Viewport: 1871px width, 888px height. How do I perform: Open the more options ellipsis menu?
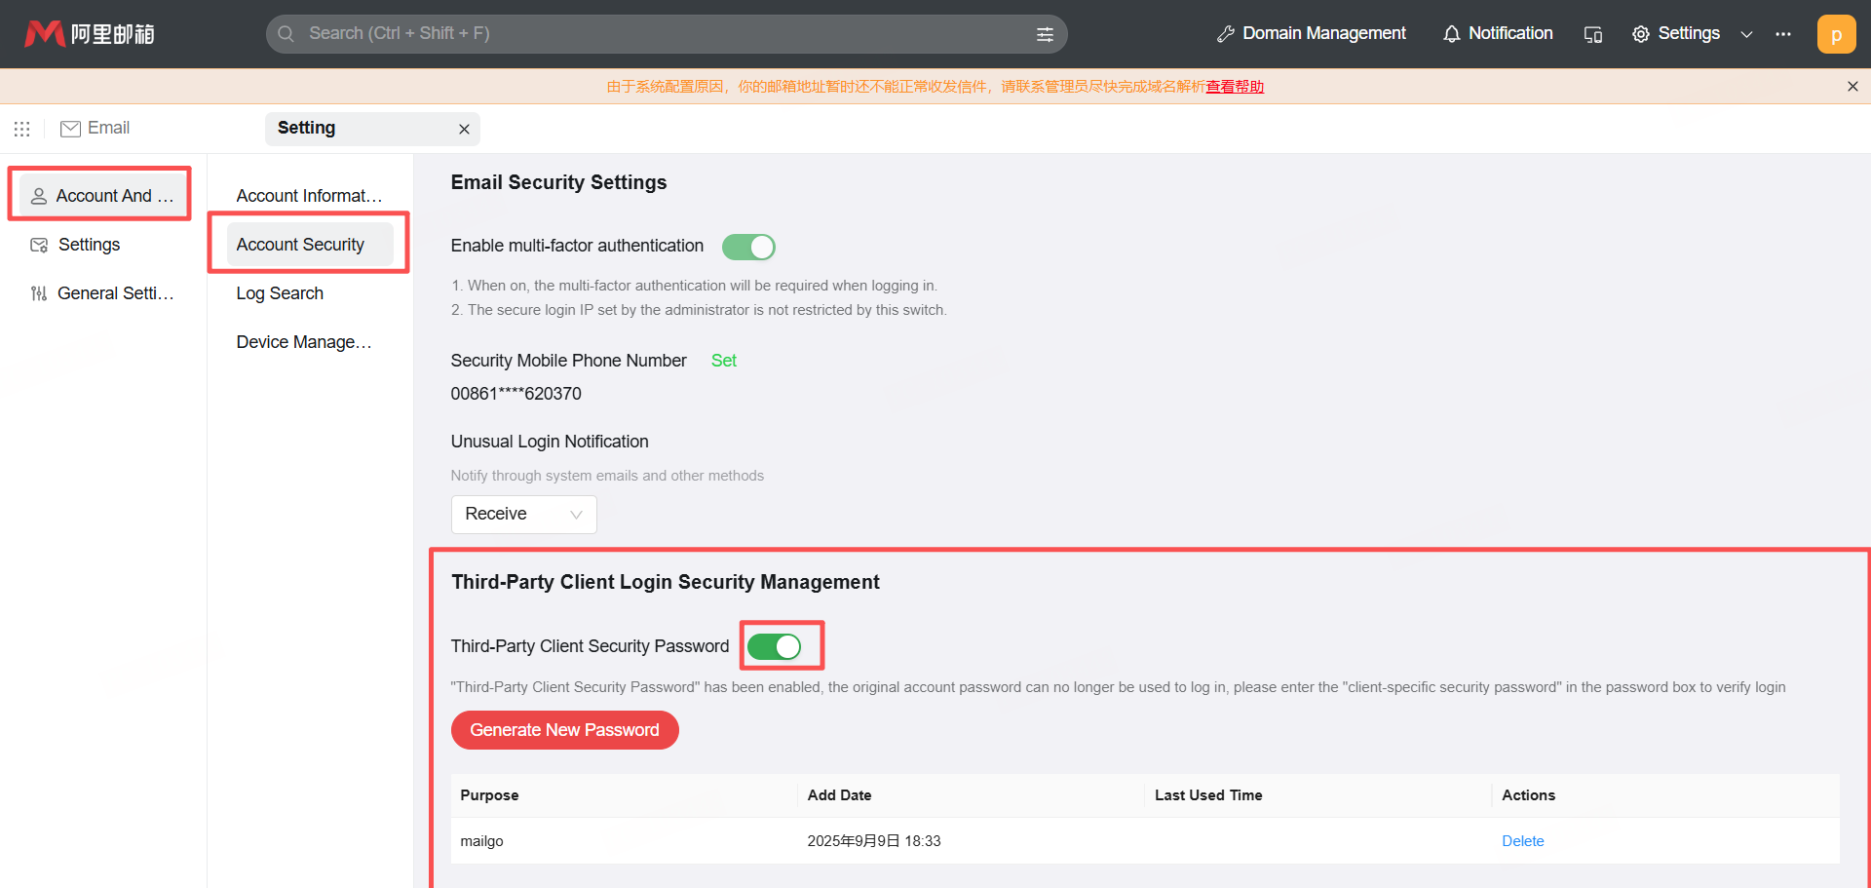point(1783,34)
